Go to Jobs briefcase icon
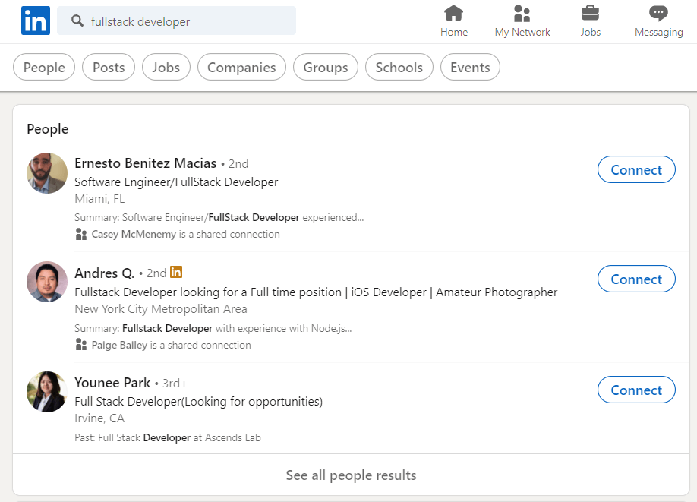Image resolution: width=697 pixels, height=502 pixels. point(590,14)
